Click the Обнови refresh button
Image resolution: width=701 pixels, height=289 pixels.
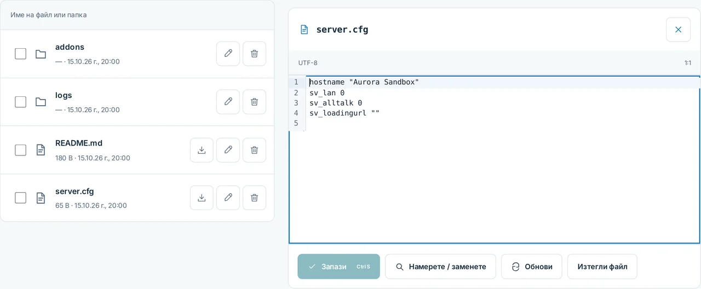(531, 267)
